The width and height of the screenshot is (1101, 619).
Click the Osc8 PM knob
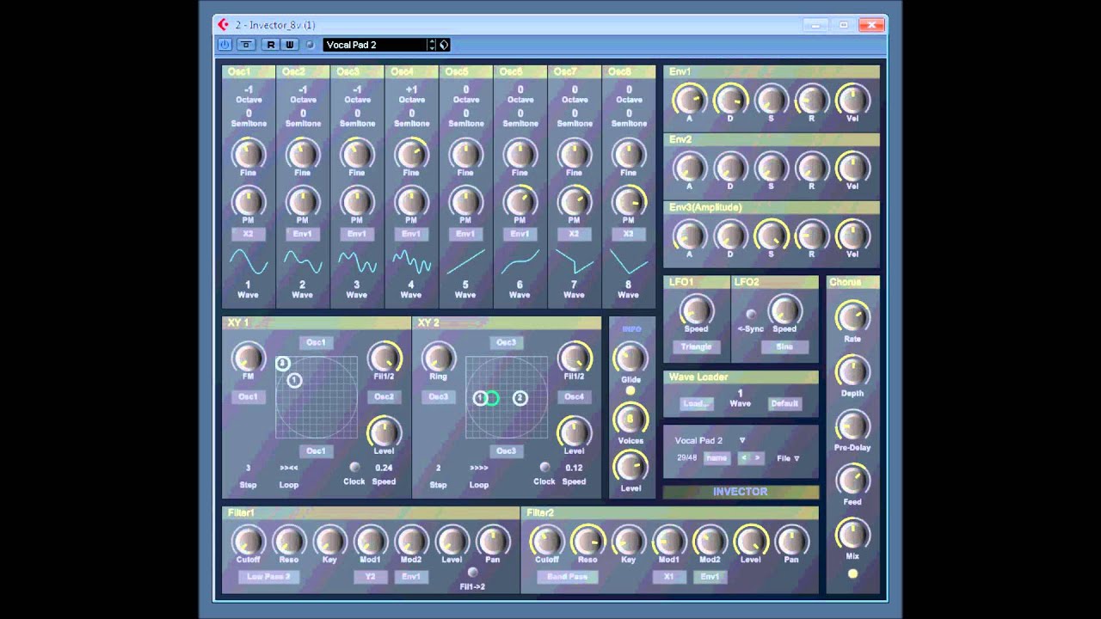[x=629, y=202]
